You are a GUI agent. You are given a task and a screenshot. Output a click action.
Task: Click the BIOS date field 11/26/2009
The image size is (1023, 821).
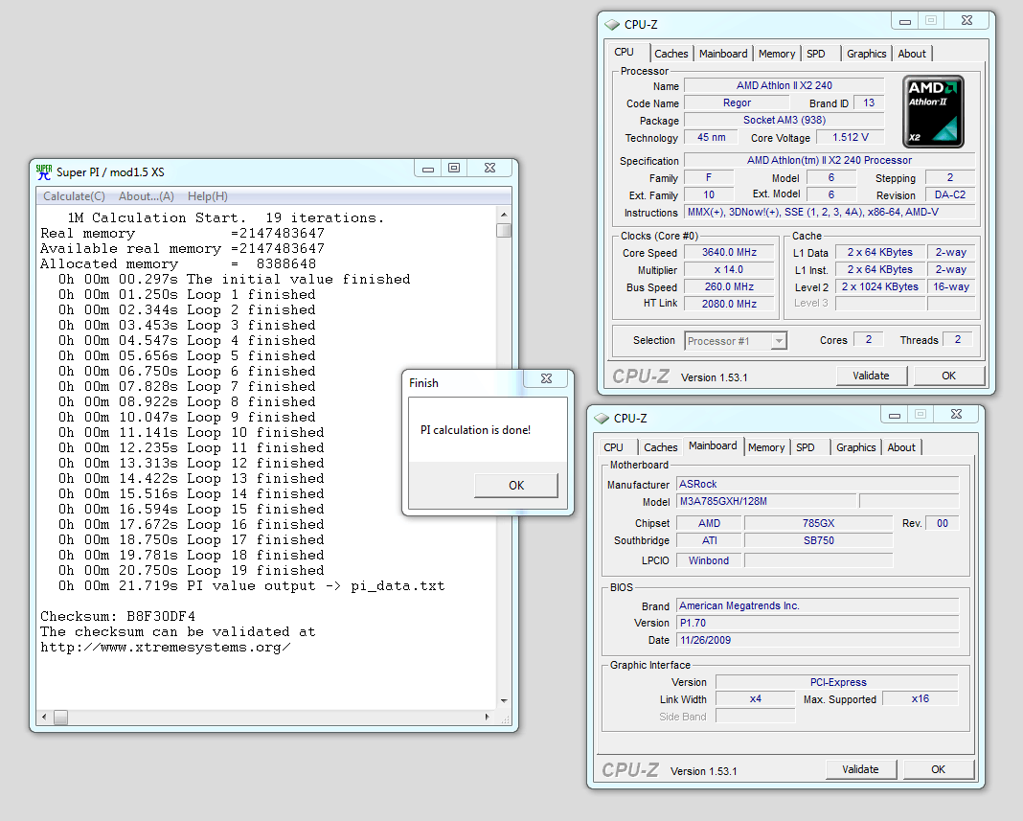click(817, 640)
